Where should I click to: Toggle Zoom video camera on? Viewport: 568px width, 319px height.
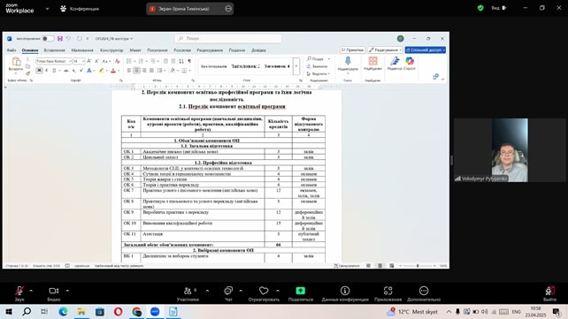[x=54, y=291]
